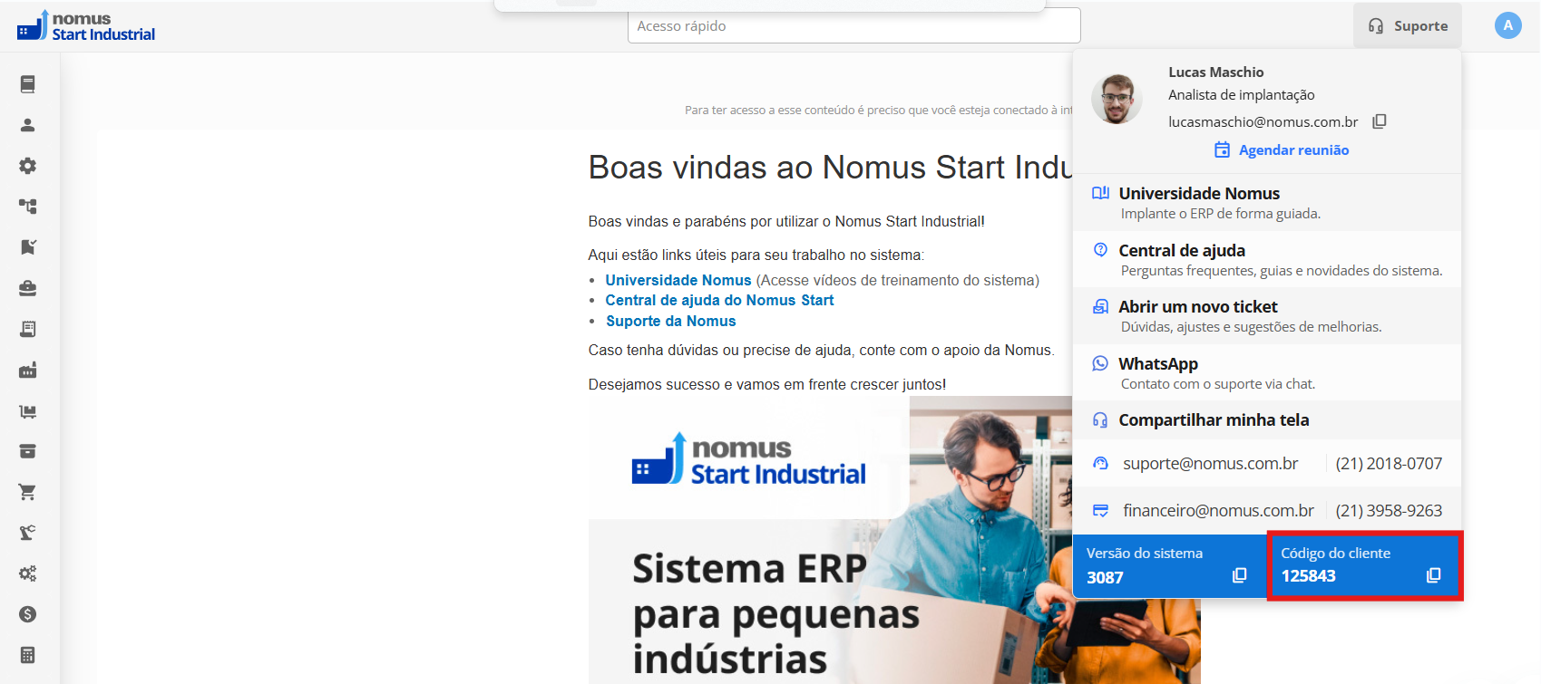Viewport: 1541px width, 684px height.
Task: Open the user avatar A menu
Action: tap(1507, 25)
